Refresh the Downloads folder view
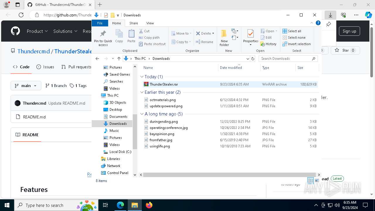 pyautogui.click(x=253, y=59)
